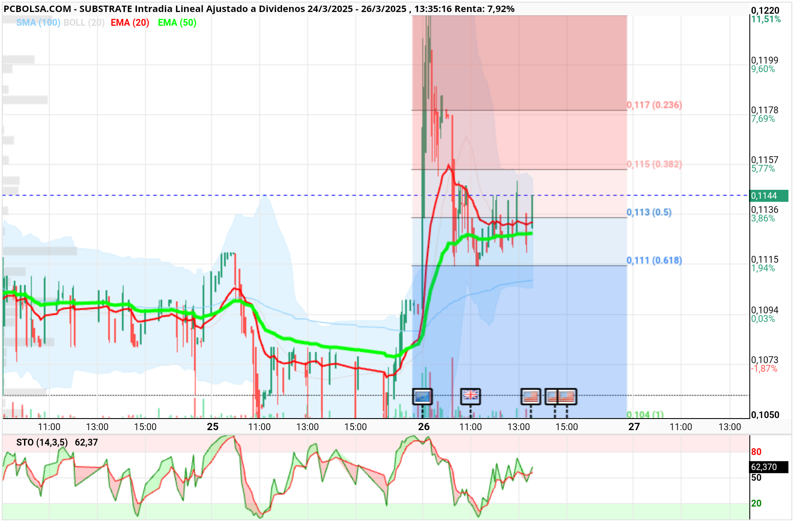794x522 pixels.
Task: Click percentage label 11,51%
Action: pyautogui.click(x=766, y=19)
